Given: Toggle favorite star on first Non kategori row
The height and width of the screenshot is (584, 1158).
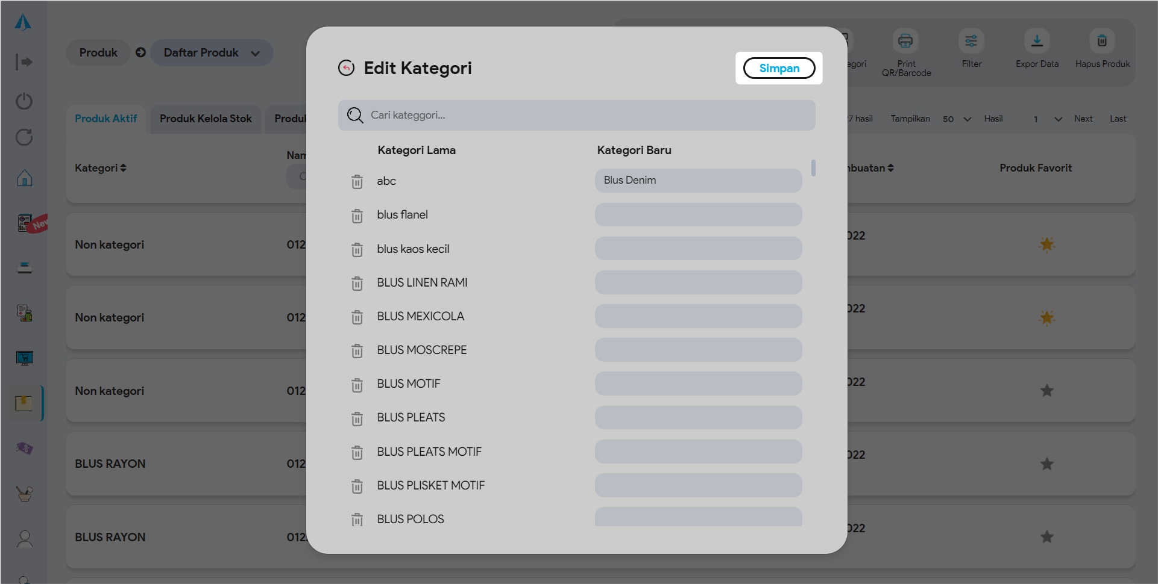Looking at the screenshot, I should tap(1046, 244).
